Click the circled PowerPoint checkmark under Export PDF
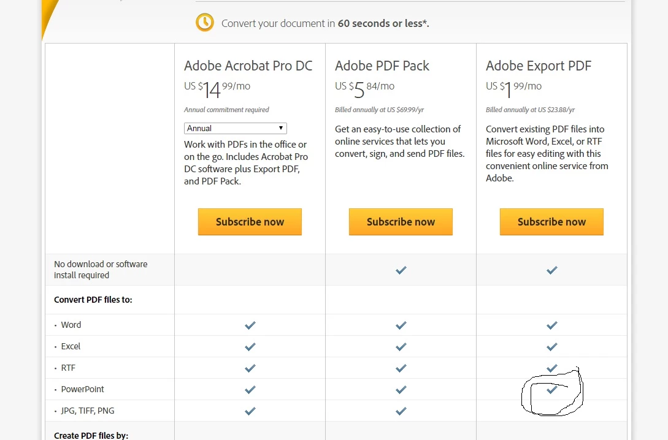Image resolution: width=668 pixels, height=440 pixels. (x=551, y=390)
